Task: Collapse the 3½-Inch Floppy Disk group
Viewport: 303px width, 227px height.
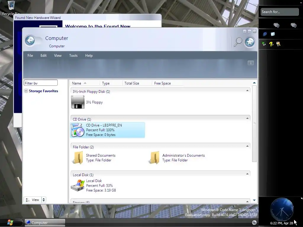Action: point(247,90)
